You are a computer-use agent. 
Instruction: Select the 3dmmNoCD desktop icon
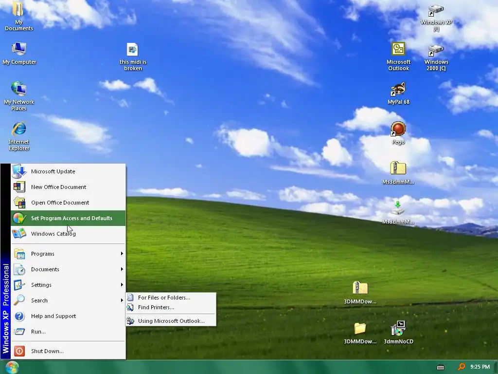coord(398,333)
